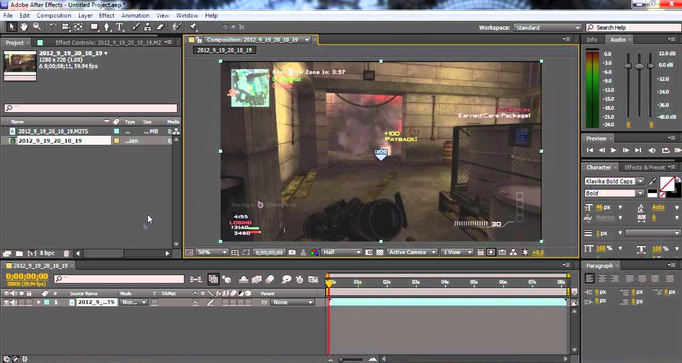Select the Selection arrow tool
Viewport: 682px width, 363px height.
pyautogui.click(x=12, y=27)
